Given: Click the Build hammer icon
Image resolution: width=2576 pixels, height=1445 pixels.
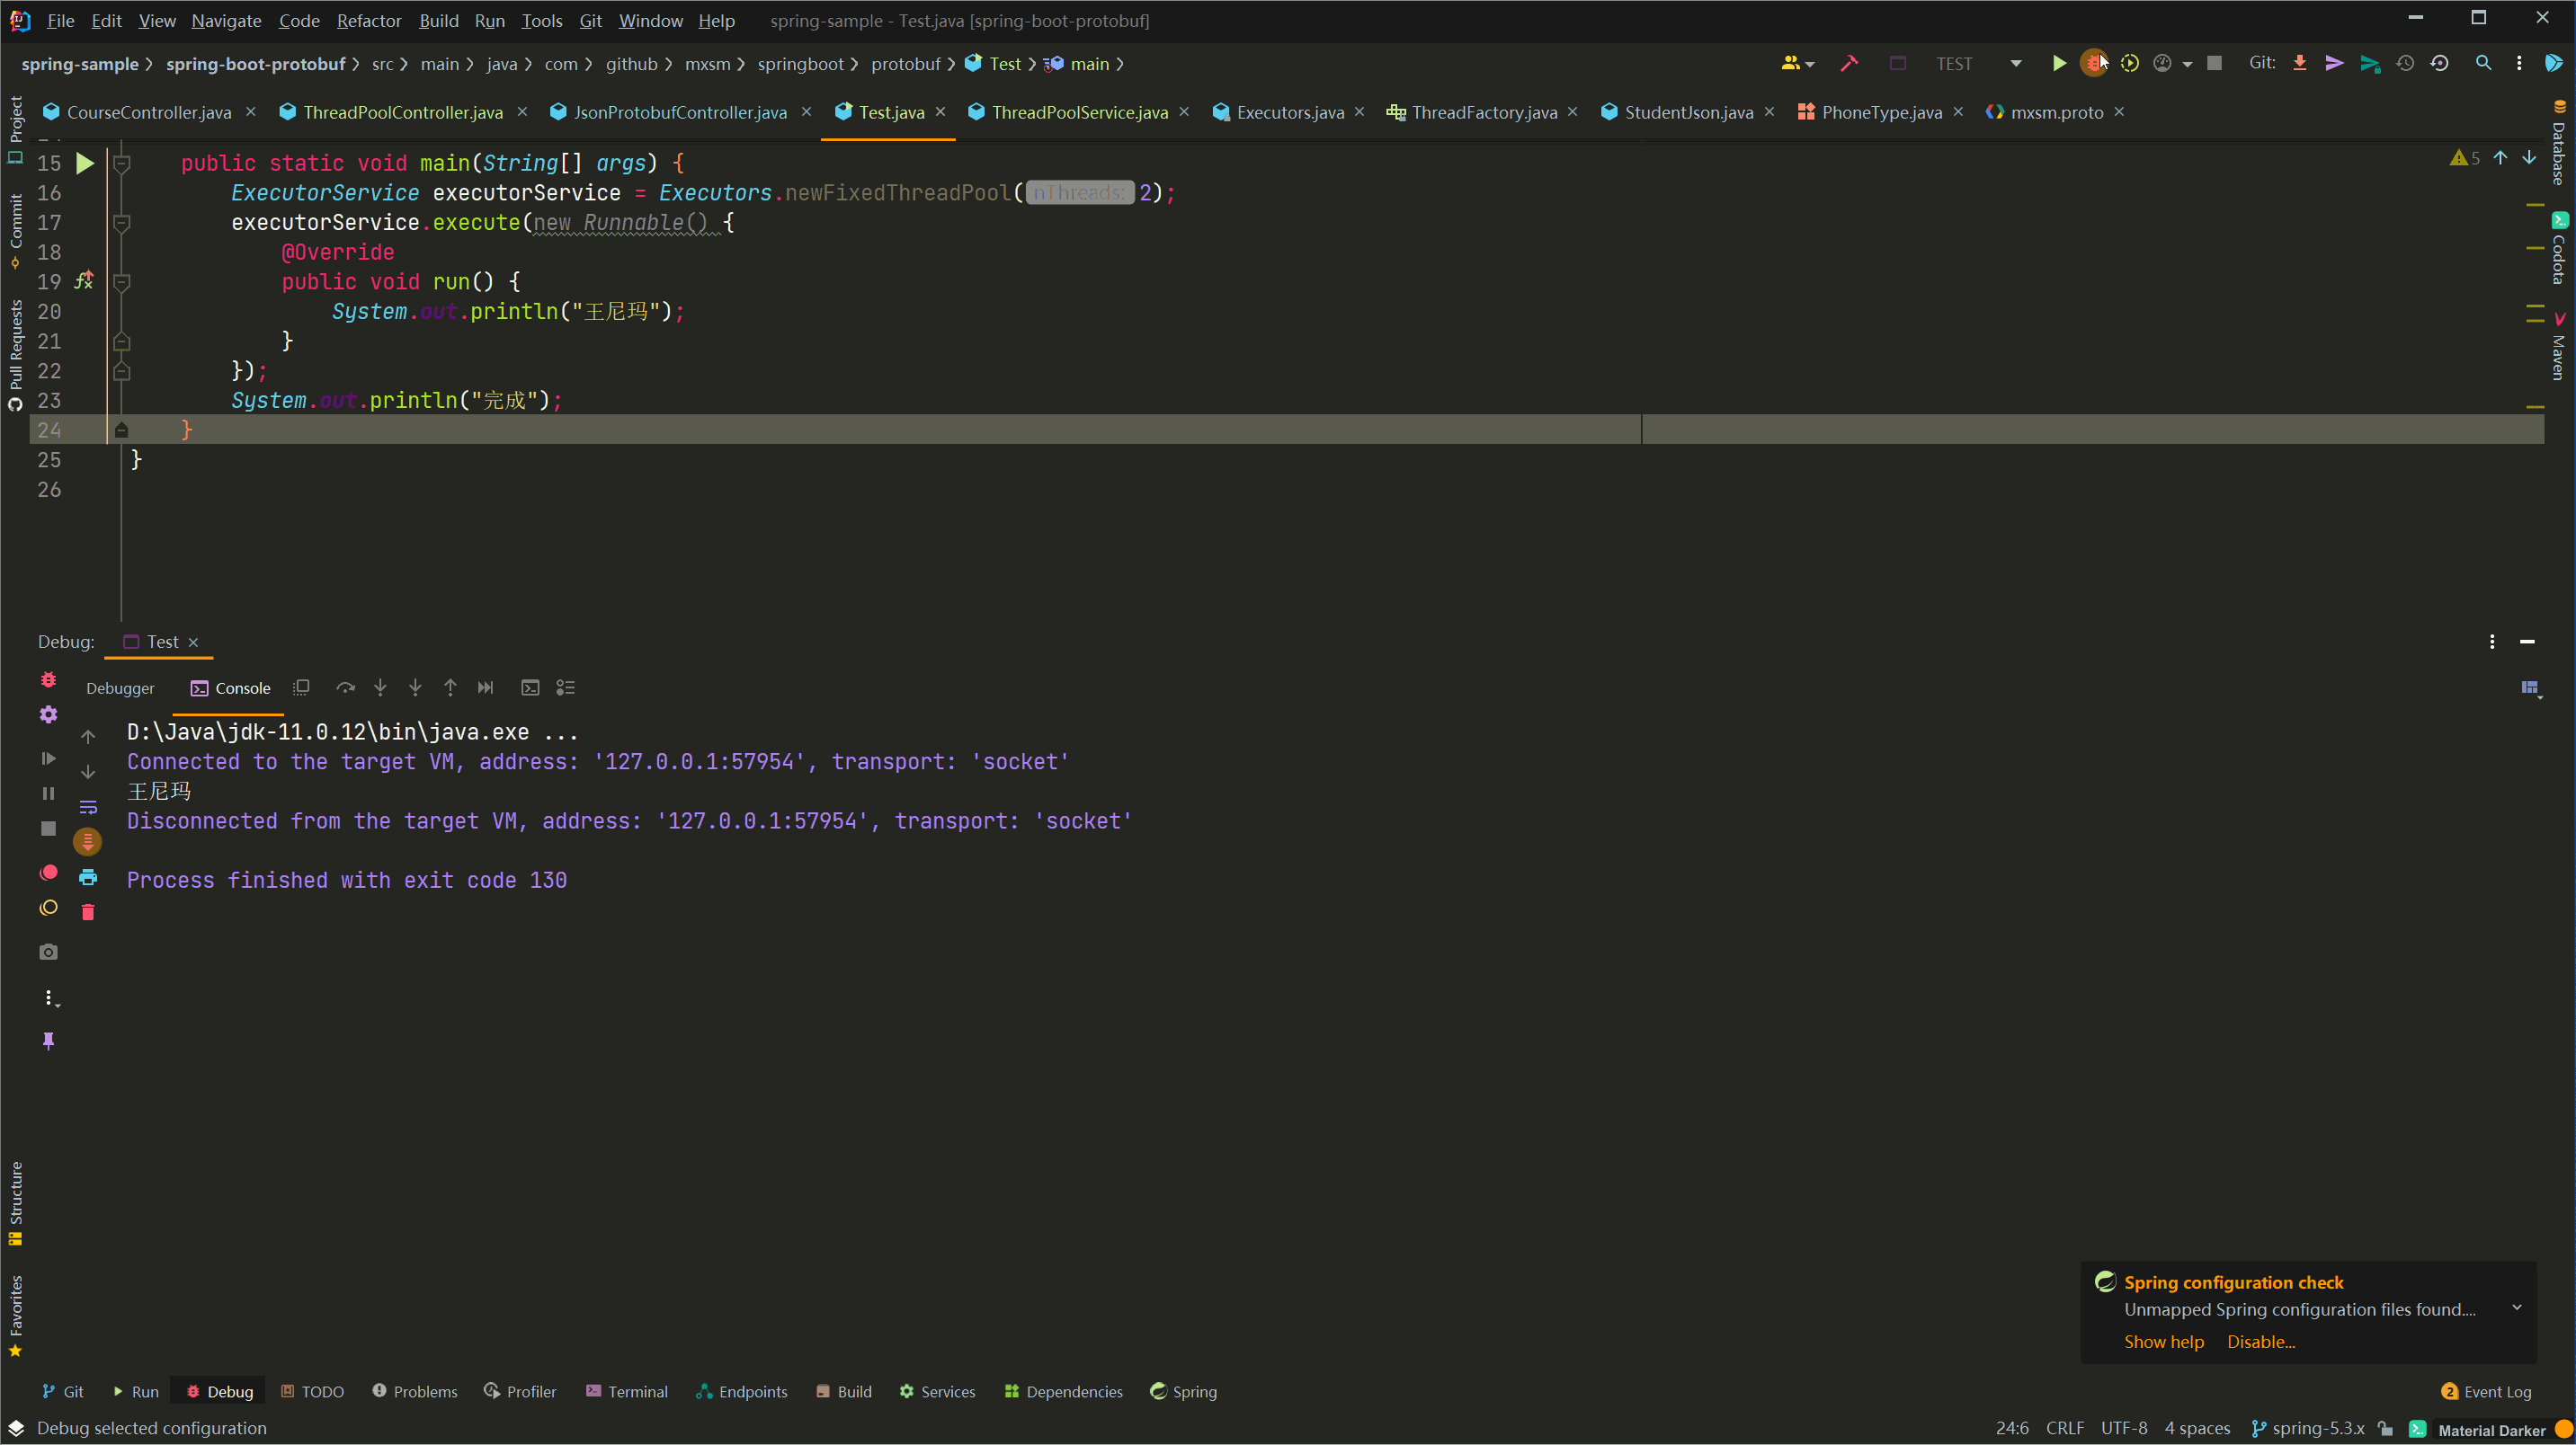Looking at the screenshot, I should point(1849,64).
